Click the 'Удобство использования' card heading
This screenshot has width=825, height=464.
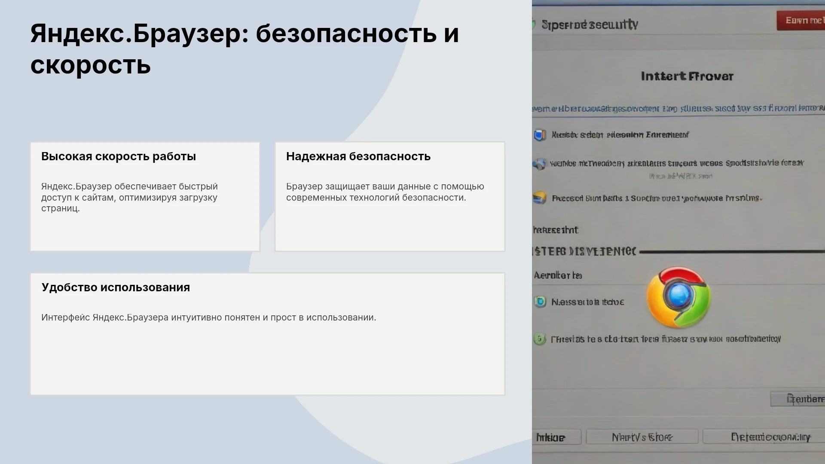click(116, 287)
